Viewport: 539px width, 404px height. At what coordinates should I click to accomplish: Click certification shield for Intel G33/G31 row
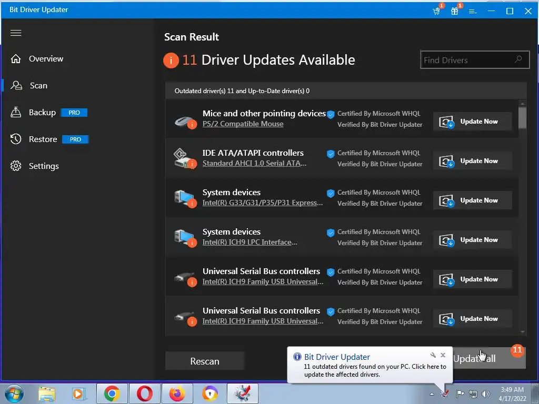(331, 194)
